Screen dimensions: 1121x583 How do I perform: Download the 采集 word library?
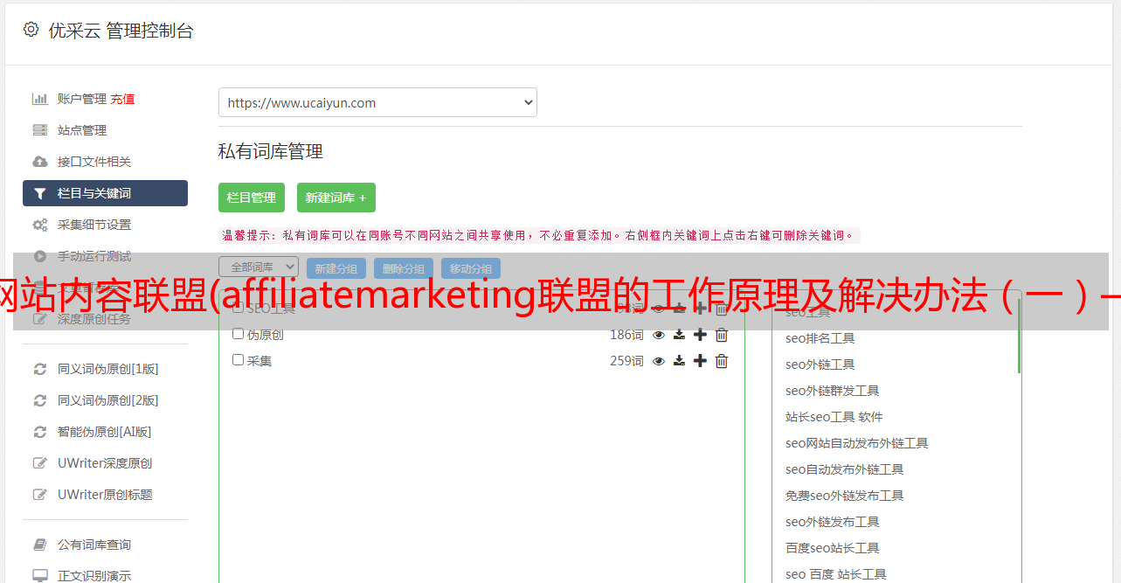(x=679, y=361)
